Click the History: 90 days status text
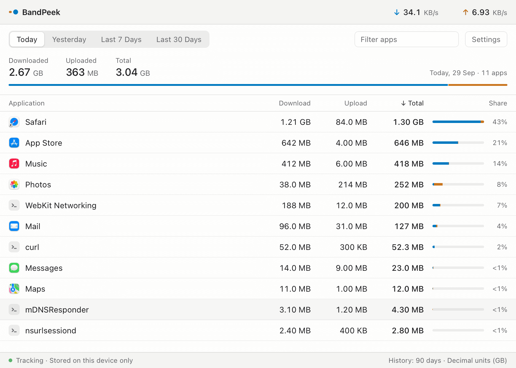Viewport: 516px width, 368px height. [x=415, y=360]
